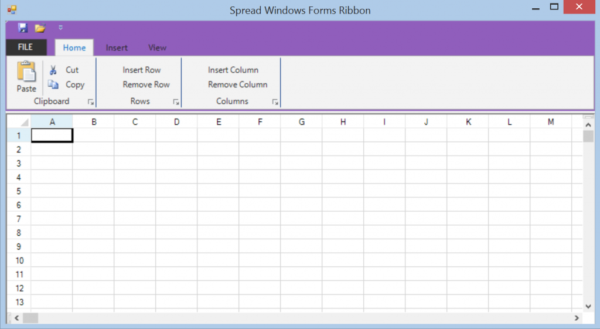Viewport: 600px width, 329px height.
Task: Click the Copy icon in Clipboard group
Action: coord(53,84)
